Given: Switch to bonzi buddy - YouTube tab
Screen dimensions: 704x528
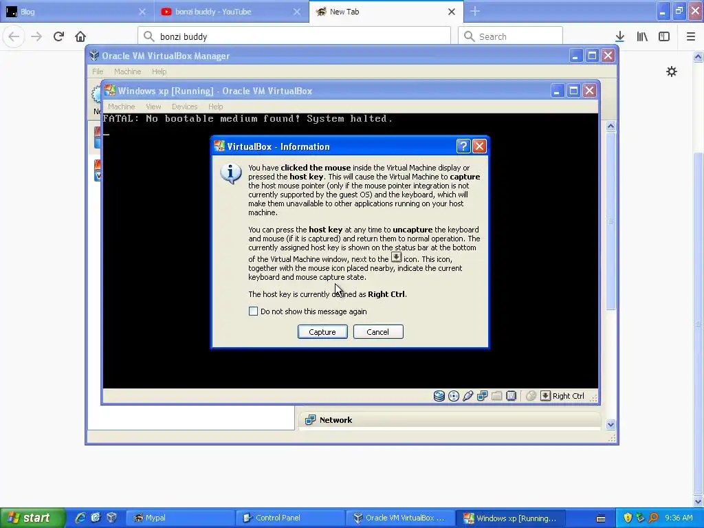Looking at the screenshot, I should pyautogui.click(x=231, y=12).
